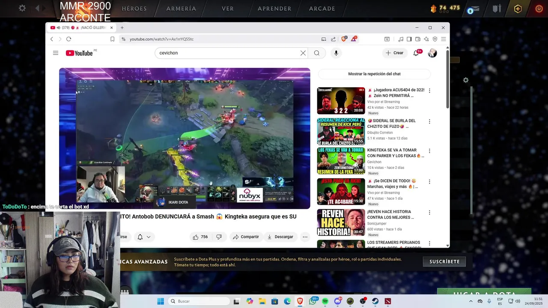Click Descargar under the video
Viewport: 548px width, 308px height.
tap(280, 237)
